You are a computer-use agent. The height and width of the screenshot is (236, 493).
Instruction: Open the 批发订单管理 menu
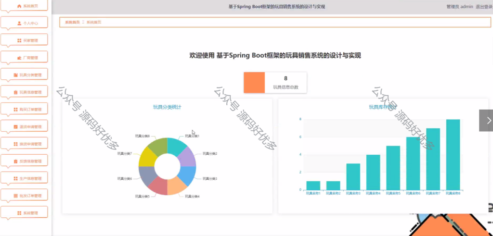pyautogui.click(x=24, y=196)
